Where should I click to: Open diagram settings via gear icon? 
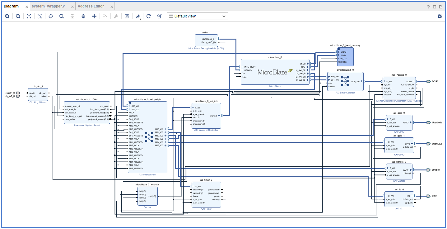click(440, 16)
